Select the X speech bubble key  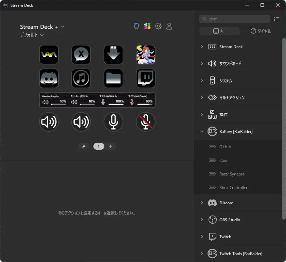click(81, 55)
